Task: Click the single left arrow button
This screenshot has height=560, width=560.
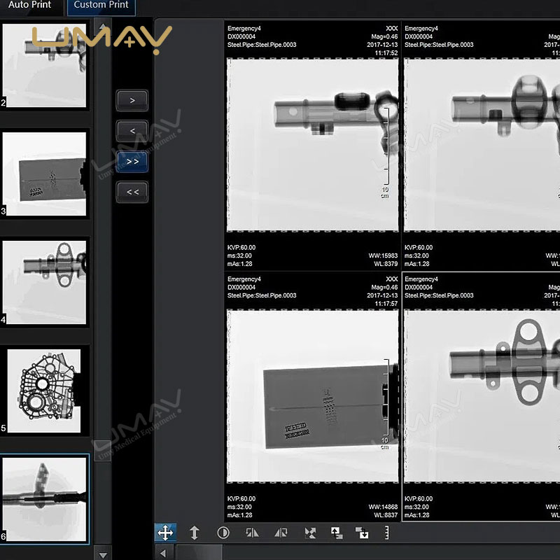Action: coord(132,131)
